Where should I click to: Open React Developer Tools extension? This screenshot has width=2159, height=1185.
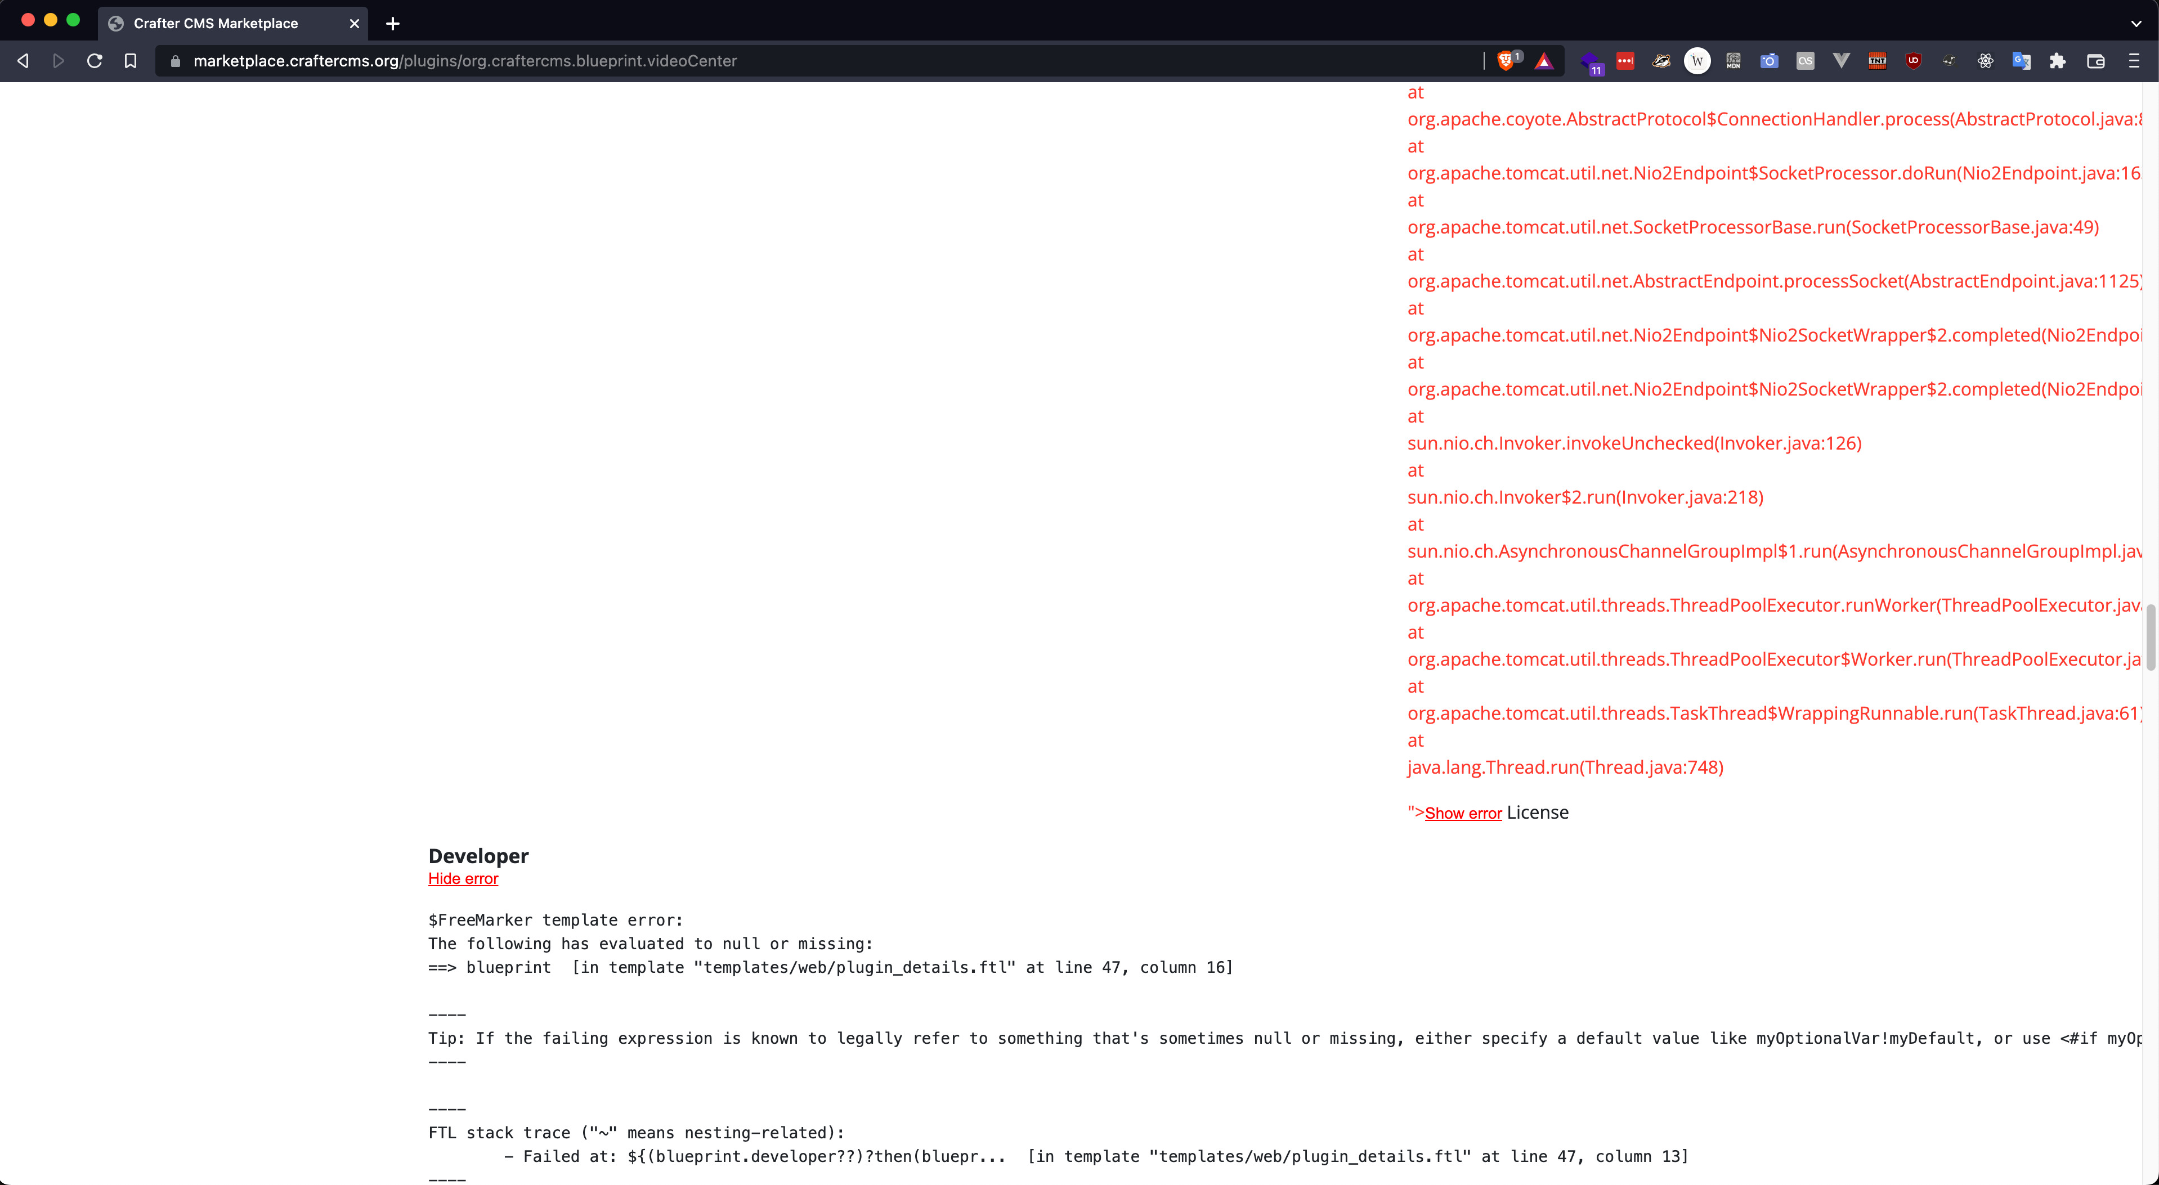pyautogui.click(x=1986, y=60)
